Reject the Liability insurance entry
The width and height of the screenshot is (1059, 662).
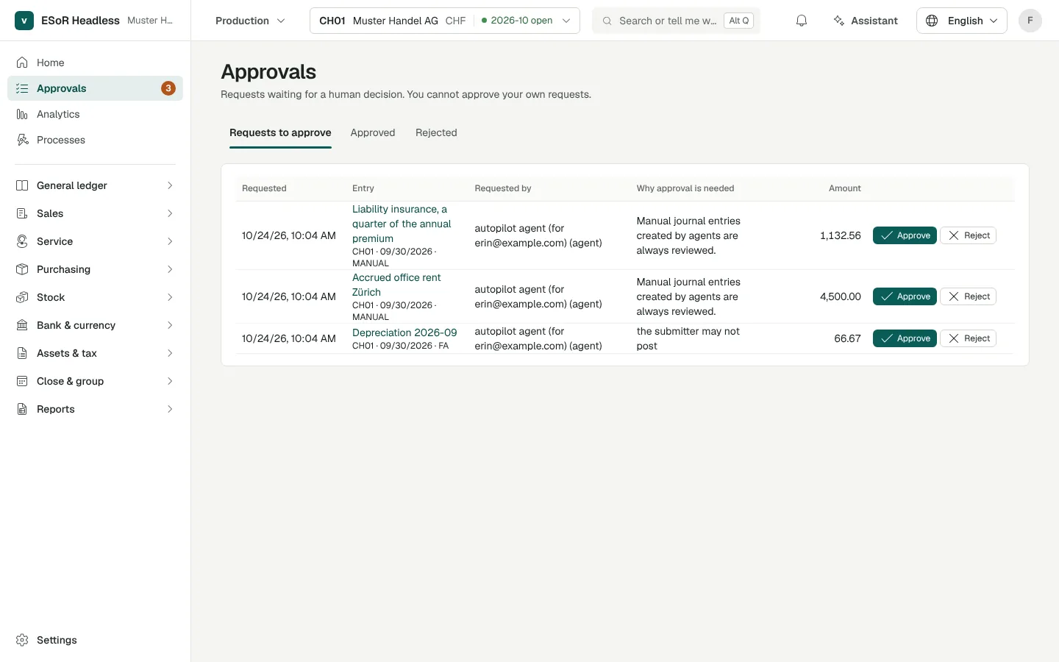(x=968, y=235)
